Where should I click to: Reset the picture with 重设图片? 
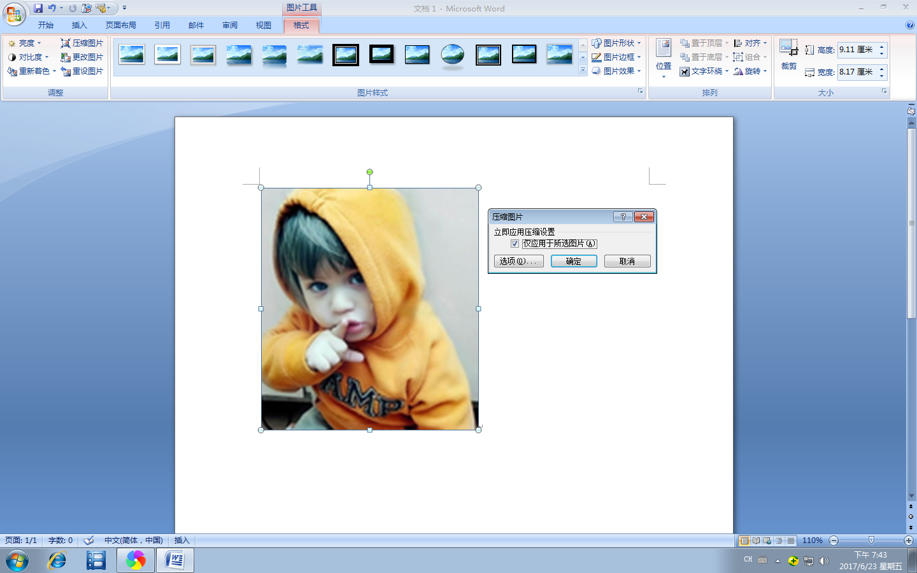coord(82,71)
